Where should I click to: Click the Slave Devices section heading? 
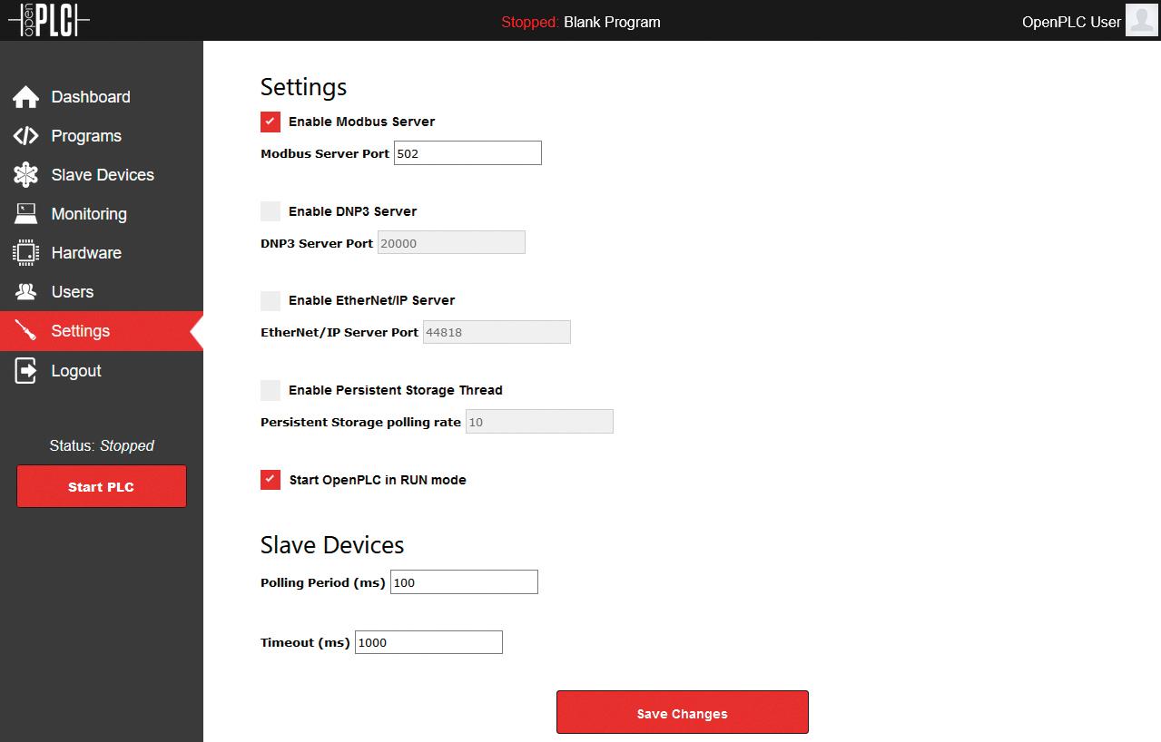[332, 544]
